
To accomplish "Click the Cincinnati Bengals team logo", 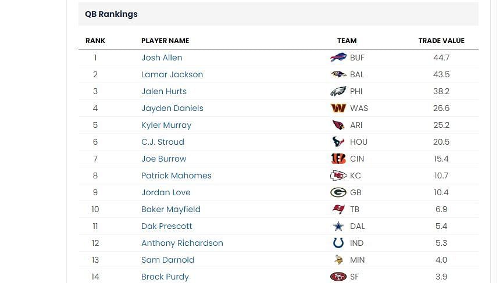I will click(x=338, y=159).
